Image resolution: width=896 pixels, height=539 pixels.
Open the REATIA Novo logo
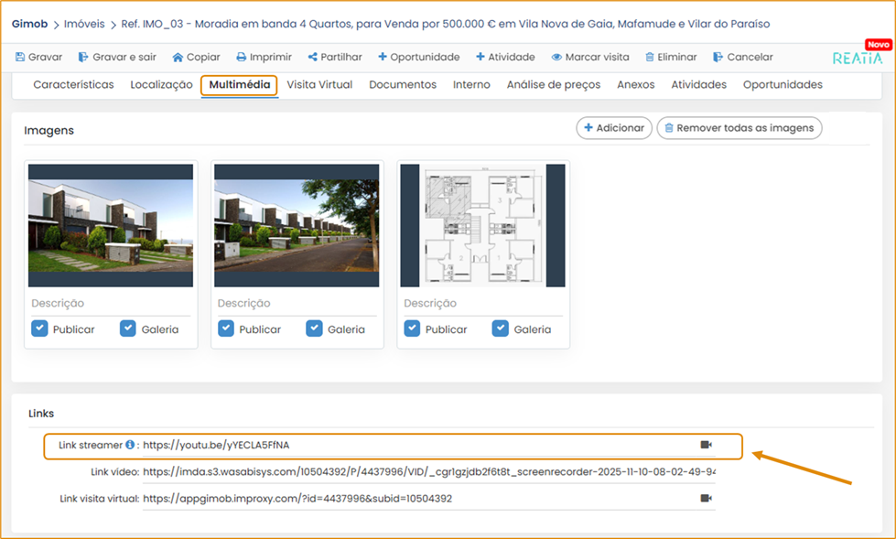point(857,58)
